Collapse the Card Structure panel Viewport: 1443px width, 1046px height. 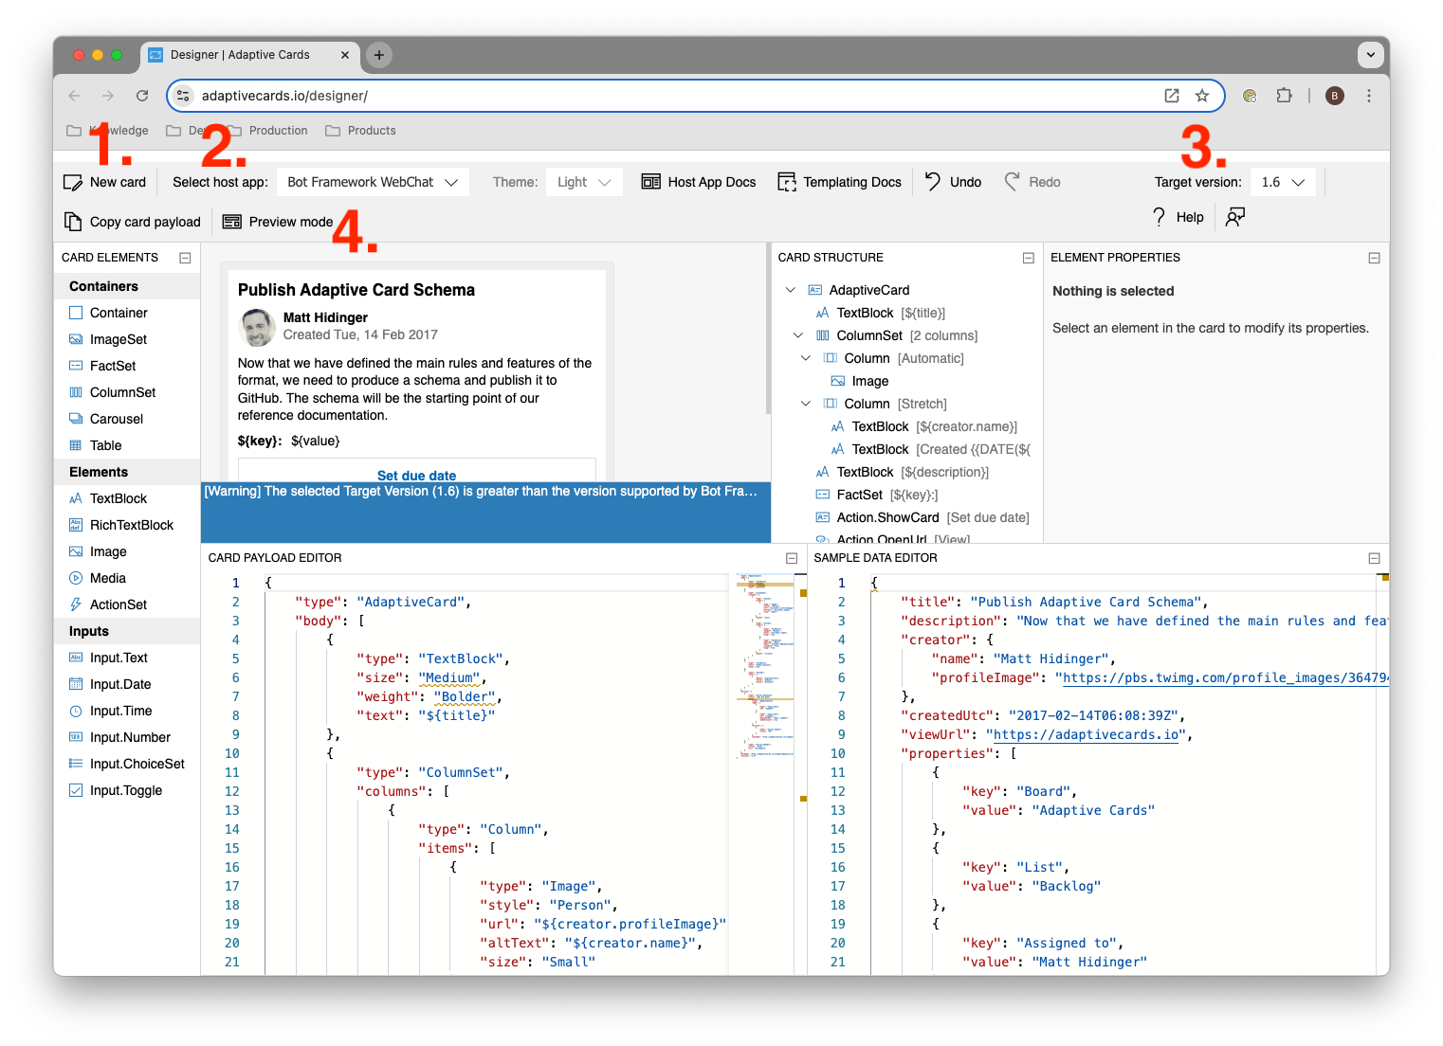point(1028,258)
